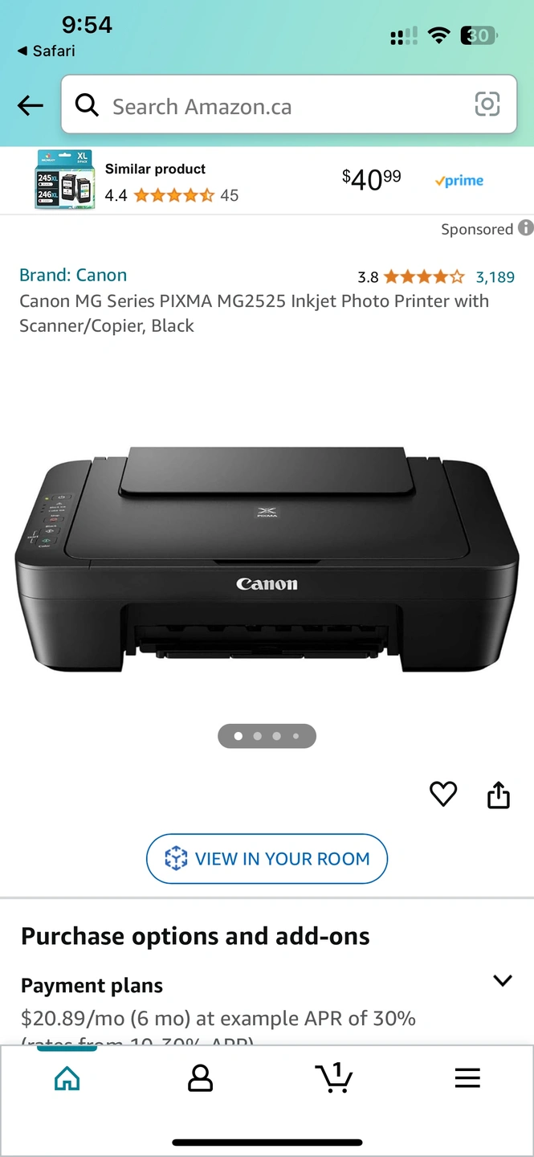Image resolution: width=534 pixels, height=1157 pixels.
Task: Open the shopping cart
Action: (x=333, y=1077)
